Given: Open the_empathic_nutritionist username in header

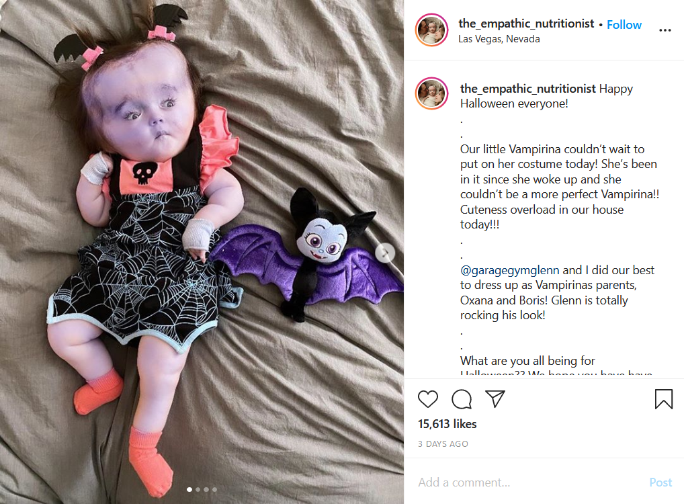Looking at the screenshot, I should coord(526,24).
